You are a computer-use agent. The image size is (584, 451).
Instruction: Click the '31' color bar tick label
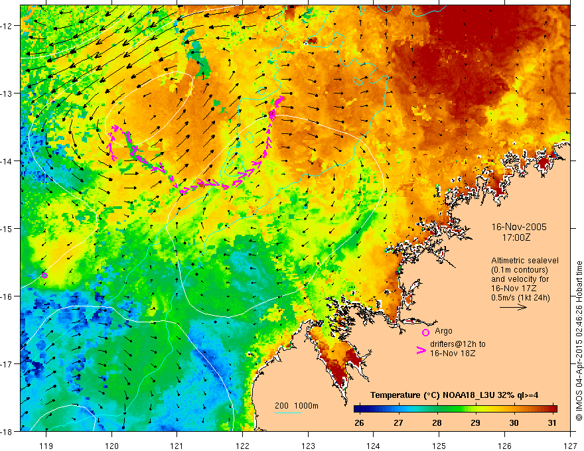tap(552, 423)
